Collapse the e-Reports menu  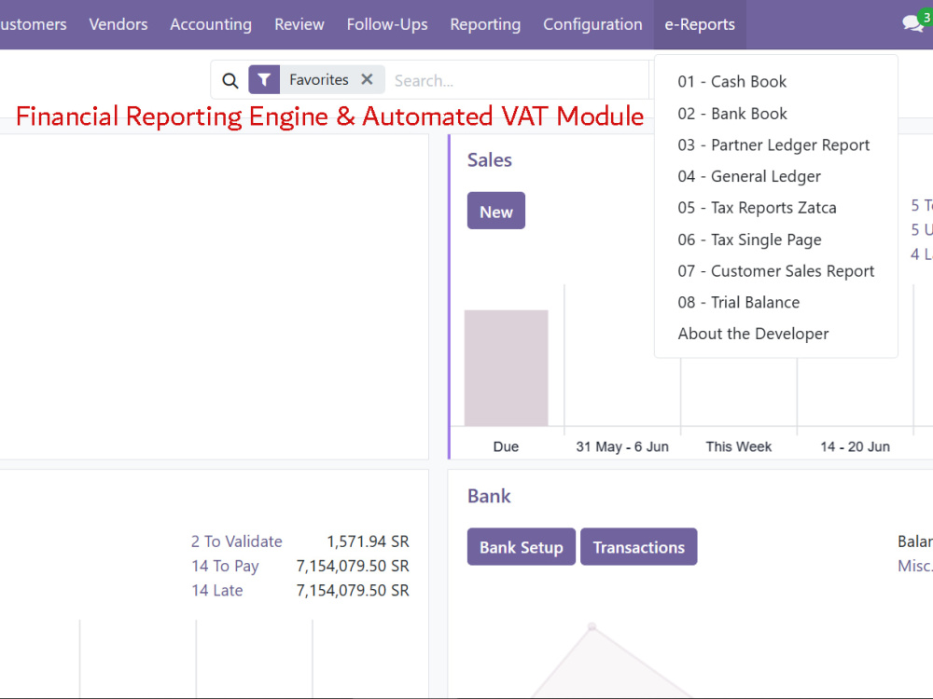700,24
